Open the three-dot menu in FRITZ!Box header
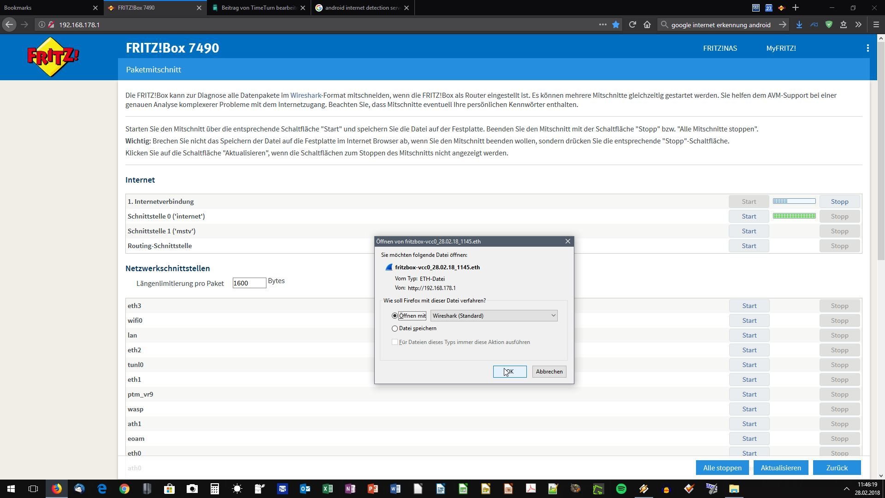This screenshot has height=498, width=885. pyautogui.click(x=867, y=48)
